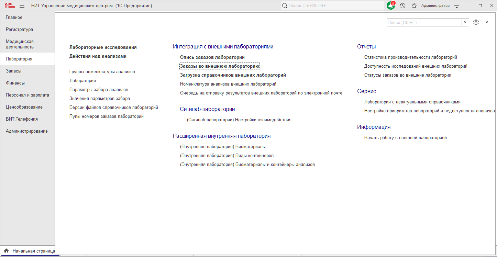
Task: Click the notifications bell icon
Action: pyautogui.click(x=390, y=5)
